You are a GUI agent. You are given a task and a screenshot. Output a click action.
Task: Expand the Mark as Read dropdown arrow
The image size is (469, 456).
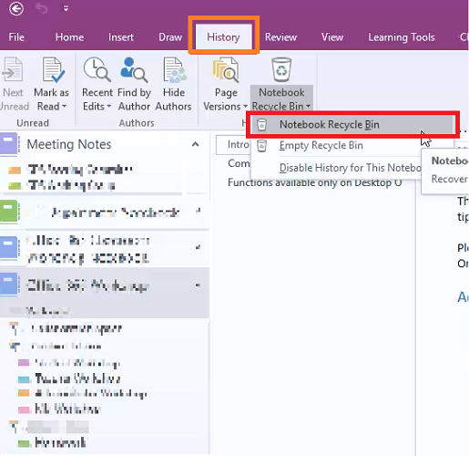point(64,107)
